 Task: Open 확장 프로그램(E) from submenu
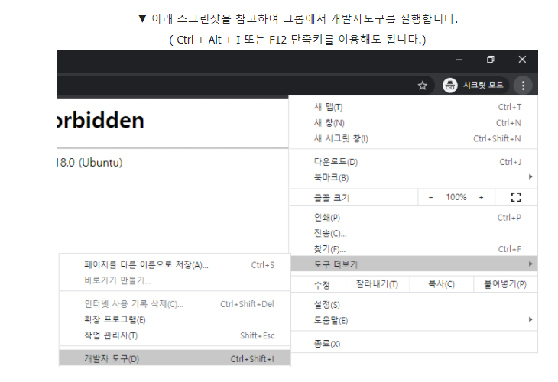[175, 320]
